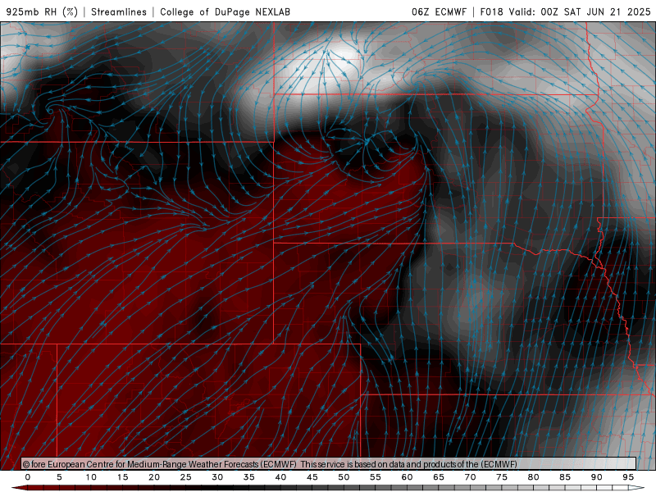Click the color scale label "30"
This screenshot has width=656, height=492.
[217, 477]
